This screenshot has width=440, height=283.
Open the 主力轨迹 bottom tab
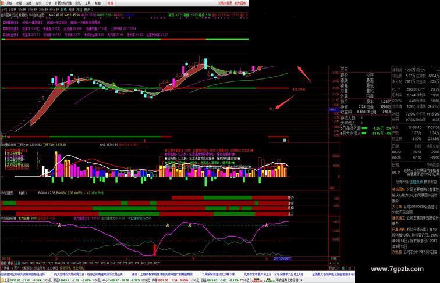pos(52,268)
